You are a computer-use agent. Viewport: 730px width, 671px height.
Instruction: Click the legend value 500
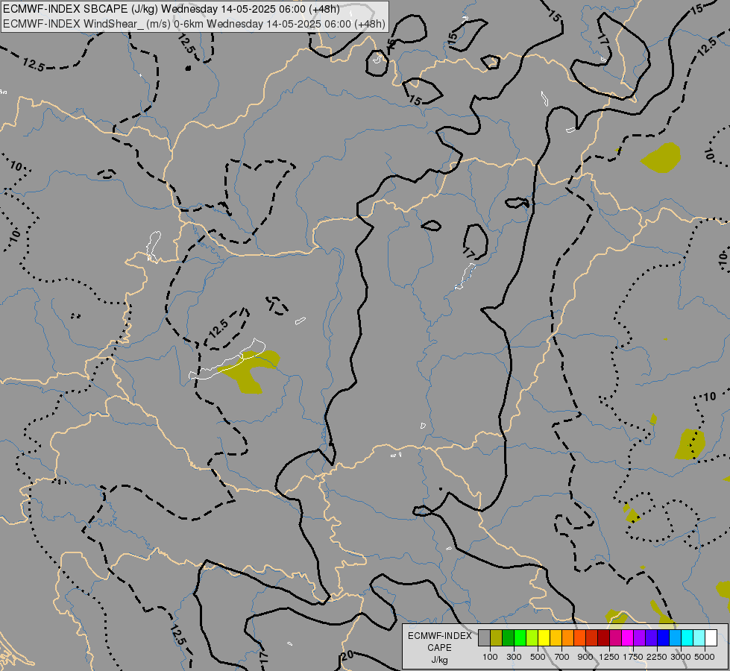[538, 657]
